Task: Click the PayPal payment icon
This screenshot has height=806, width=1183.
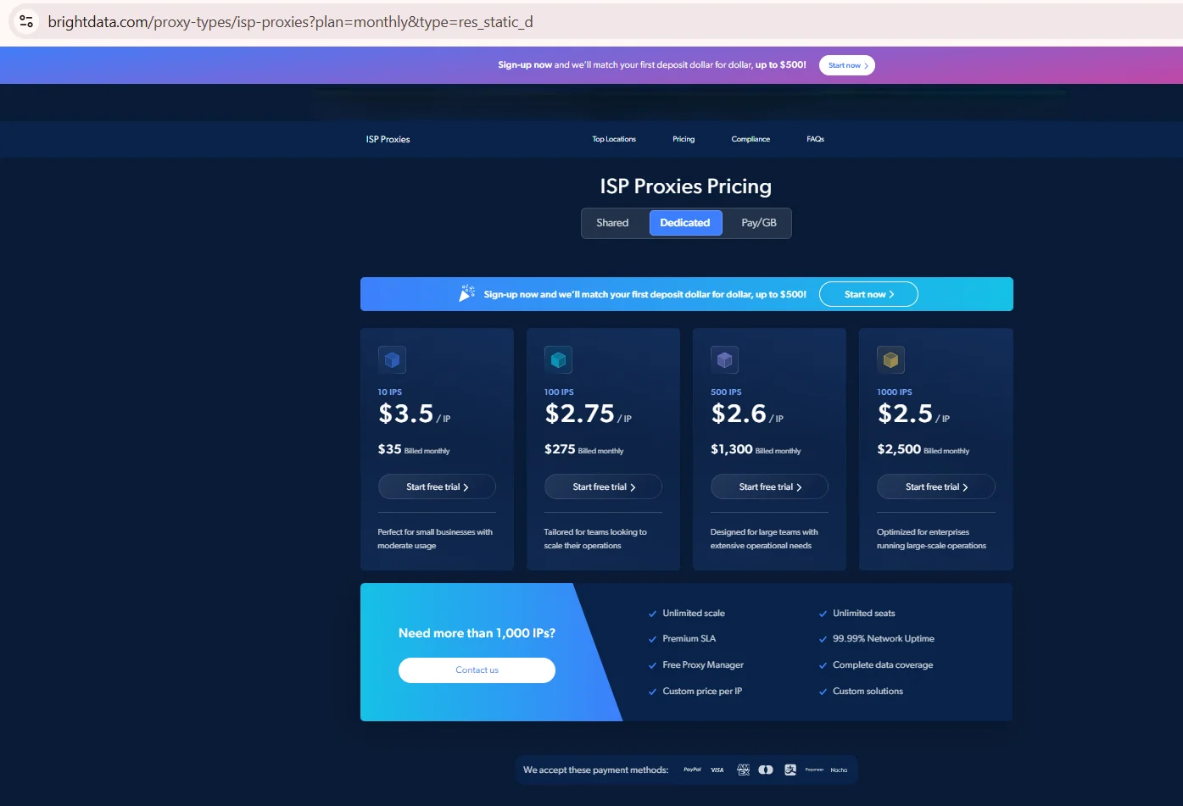Action: 692,770
